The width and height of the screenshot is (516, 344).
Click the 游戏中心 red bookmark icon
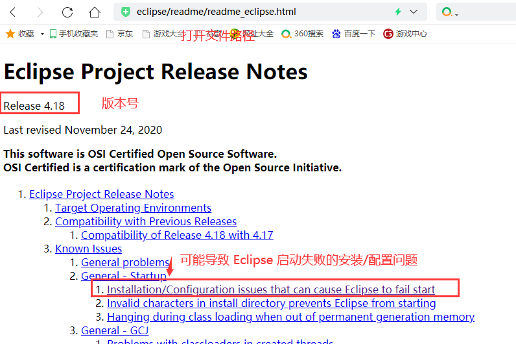pyautogui.click(x=388, y=34)
